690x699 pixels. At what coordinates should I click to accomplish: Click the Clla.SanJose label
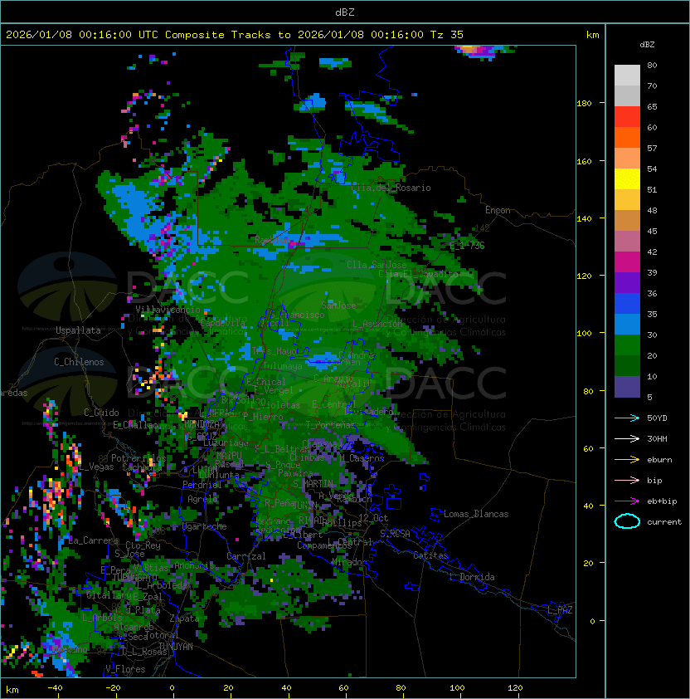pos(377,265)
